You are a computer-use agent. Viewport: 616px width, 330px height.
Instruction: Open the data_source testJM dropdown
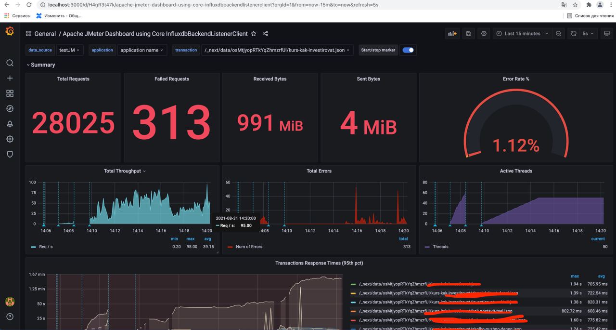[x=70, y=50]
